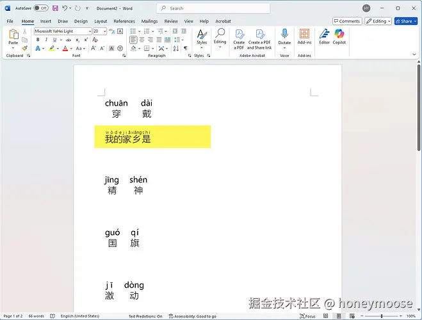Open Copilot from the ribbon
The image size is (422, 320).
click(339, 36)
